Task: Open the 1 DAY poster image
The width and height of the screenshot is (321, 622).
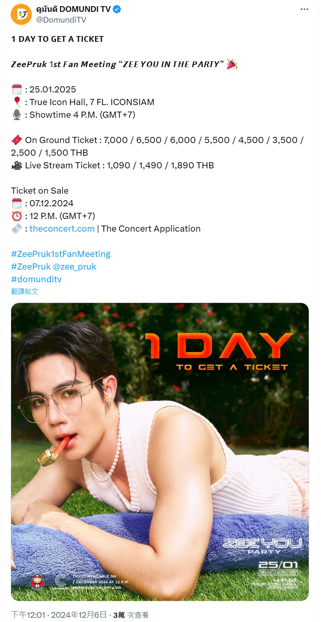Action: [x=160, y=452]
